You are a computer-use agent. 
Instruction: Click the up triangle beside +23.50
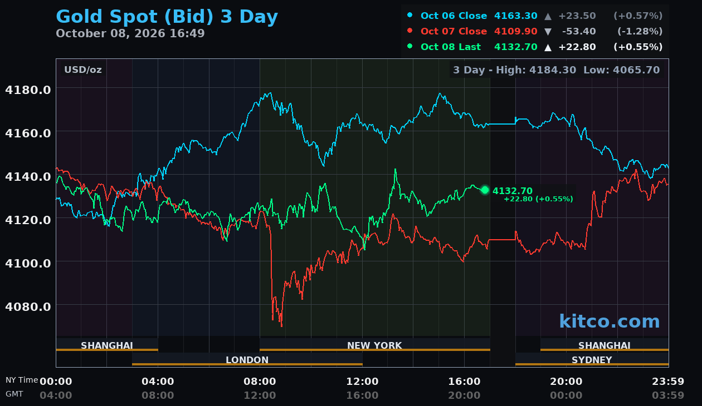point(548,16)
